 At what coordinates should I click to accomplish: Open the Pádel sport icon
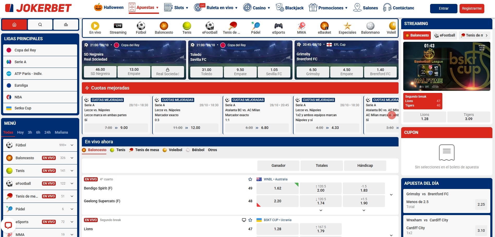click(x=255, y=26)
